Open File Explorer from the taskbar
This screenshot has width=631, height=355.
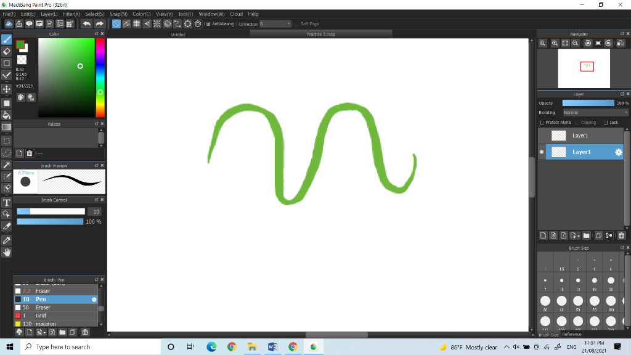coord(252,346)
